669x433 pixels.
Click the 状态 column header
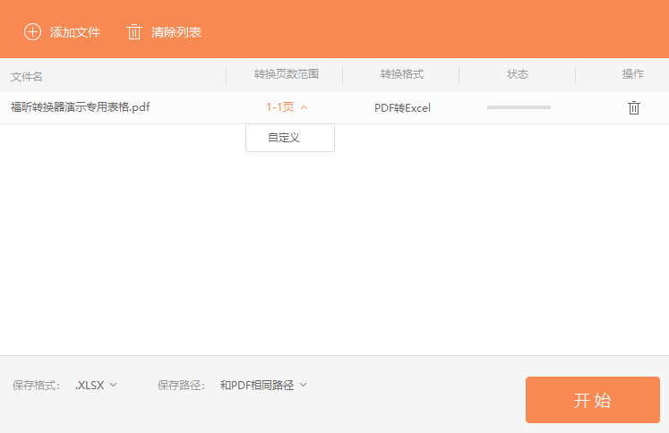tap(518, 74)
